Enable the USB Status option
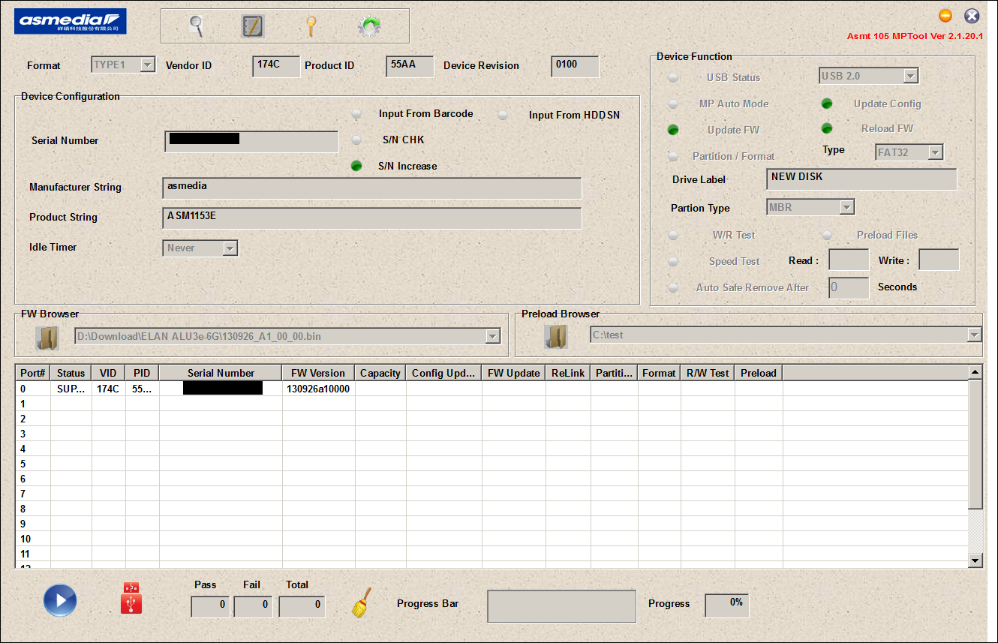The width and height of the screenshot is (998, 643). [673, 77]
